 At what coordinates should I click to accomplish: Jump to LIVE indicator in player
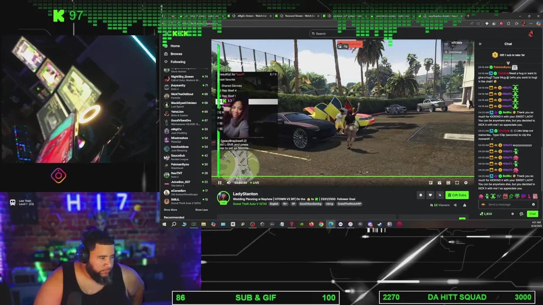click(x=255, y=183)
